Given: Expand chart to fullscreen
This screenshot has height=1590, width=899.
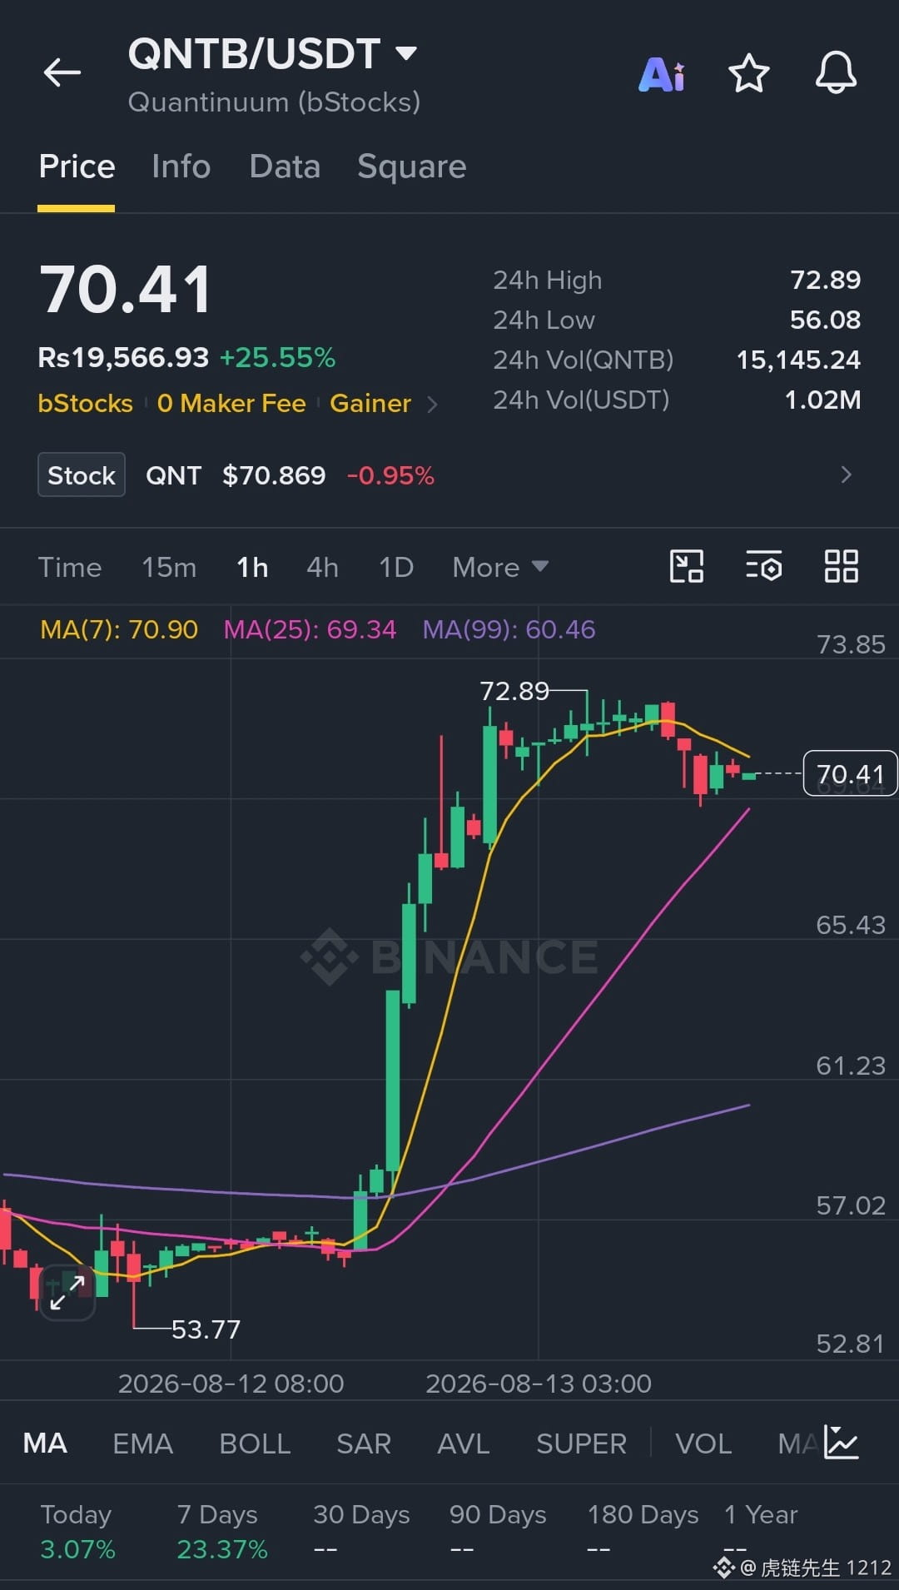Looking at the screenshot, I should [67, 1292].
